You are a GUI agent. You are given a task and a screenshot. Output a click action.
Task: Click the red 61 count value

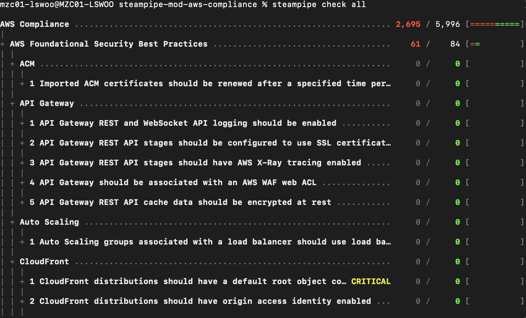point(416,44)
